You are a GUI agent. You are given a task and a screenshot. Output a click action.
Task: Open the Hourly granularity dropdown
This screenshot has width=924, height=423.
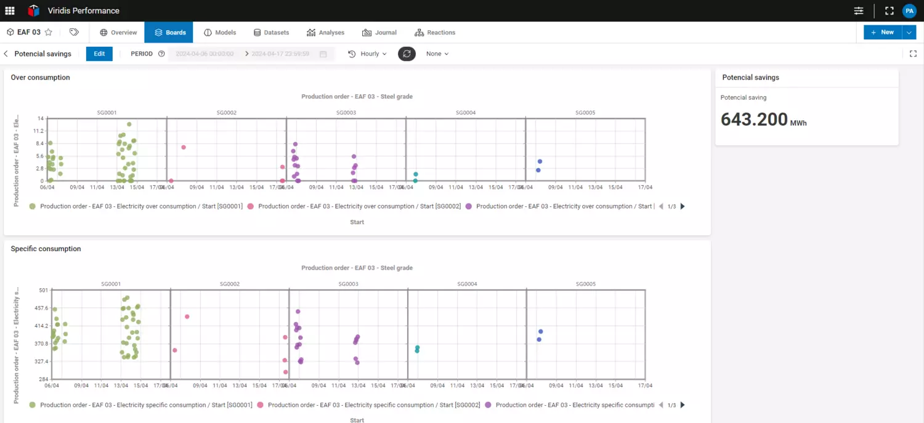(368, 54)
